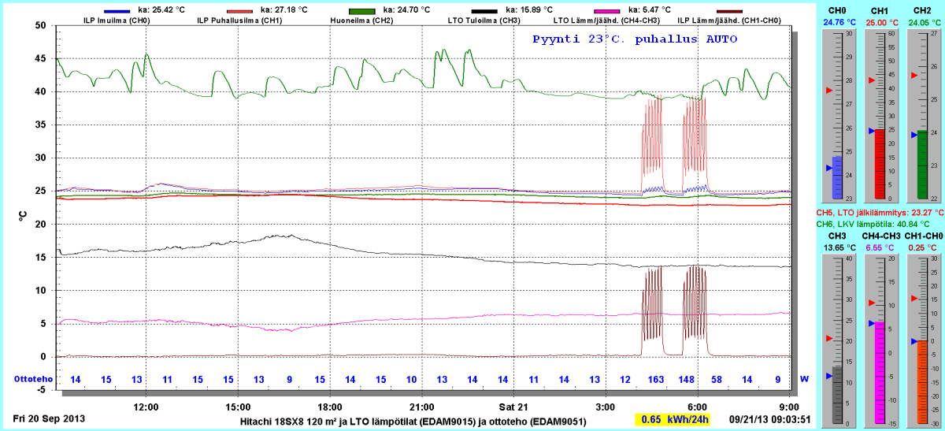
Task: Click the W unit label after Ottoteho values
Action: [x=805, y=379]
